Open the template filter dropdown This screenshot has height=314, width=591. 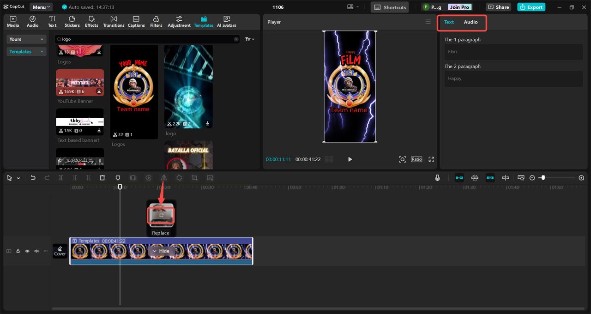[249, 39]
